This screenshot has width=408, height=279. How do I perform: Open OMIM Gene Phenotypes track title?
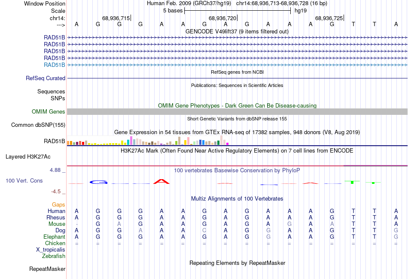(x=237, y=105)
